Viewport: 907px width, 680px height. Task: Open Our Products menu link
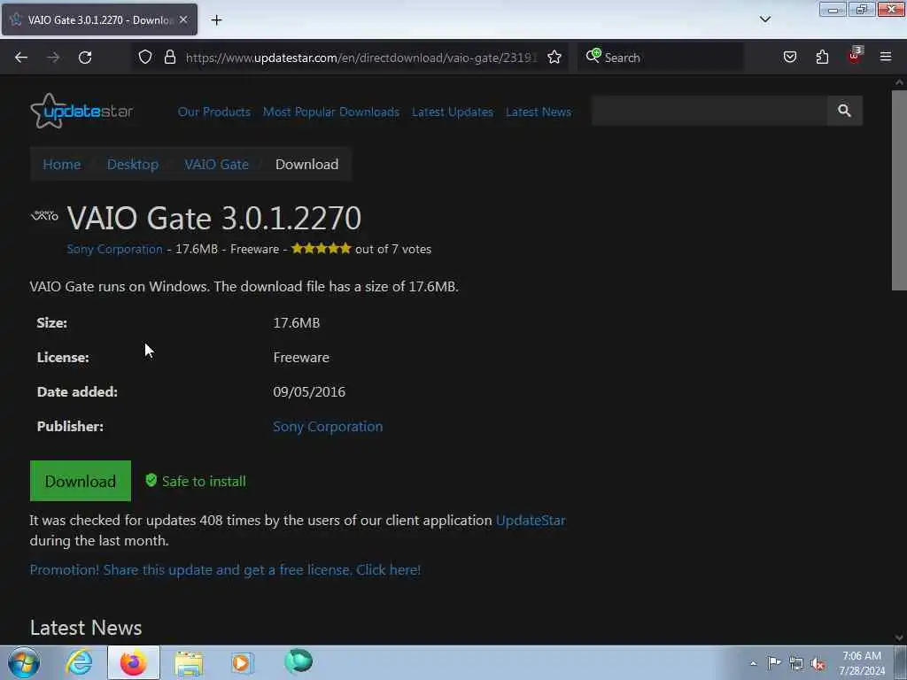[x=214, y=112]
